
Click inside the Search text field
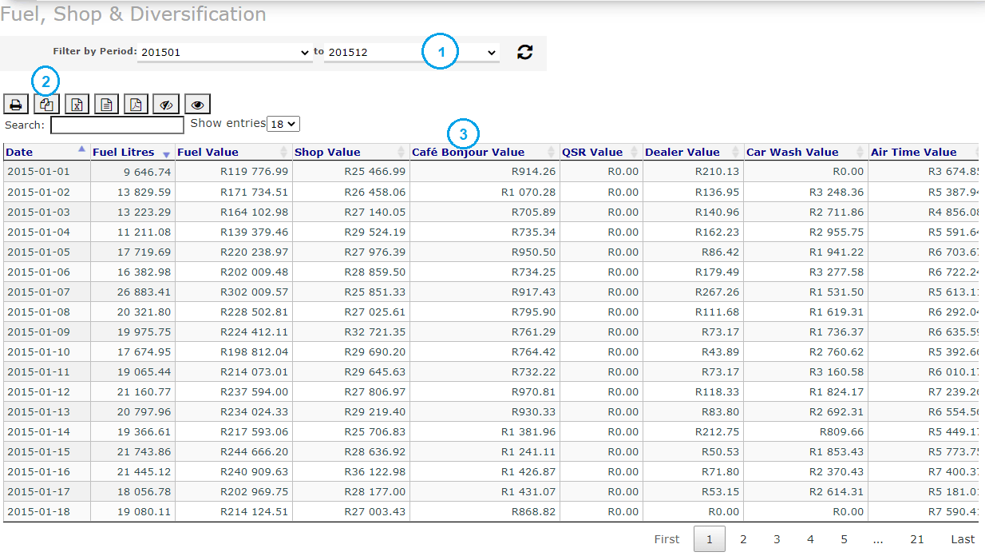tap(117, 125)
